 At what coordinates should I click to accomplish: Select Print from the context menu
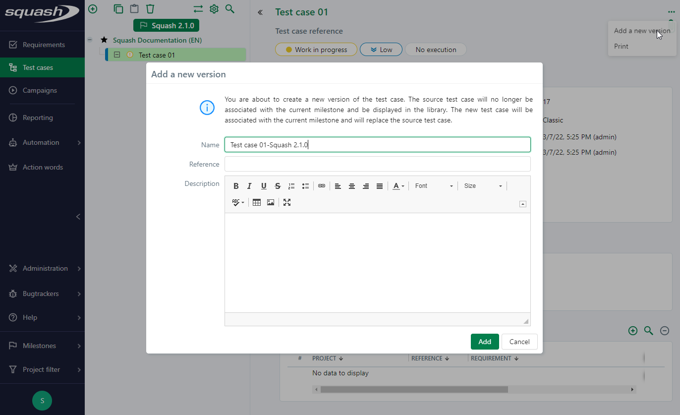point(621,46)
